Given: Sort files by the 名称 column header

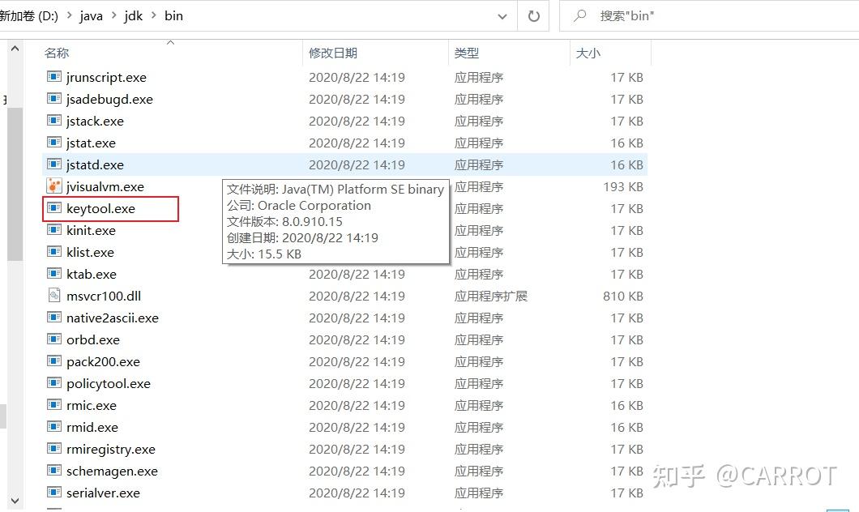Looking at the screenshot, I should tap(57, 53).
